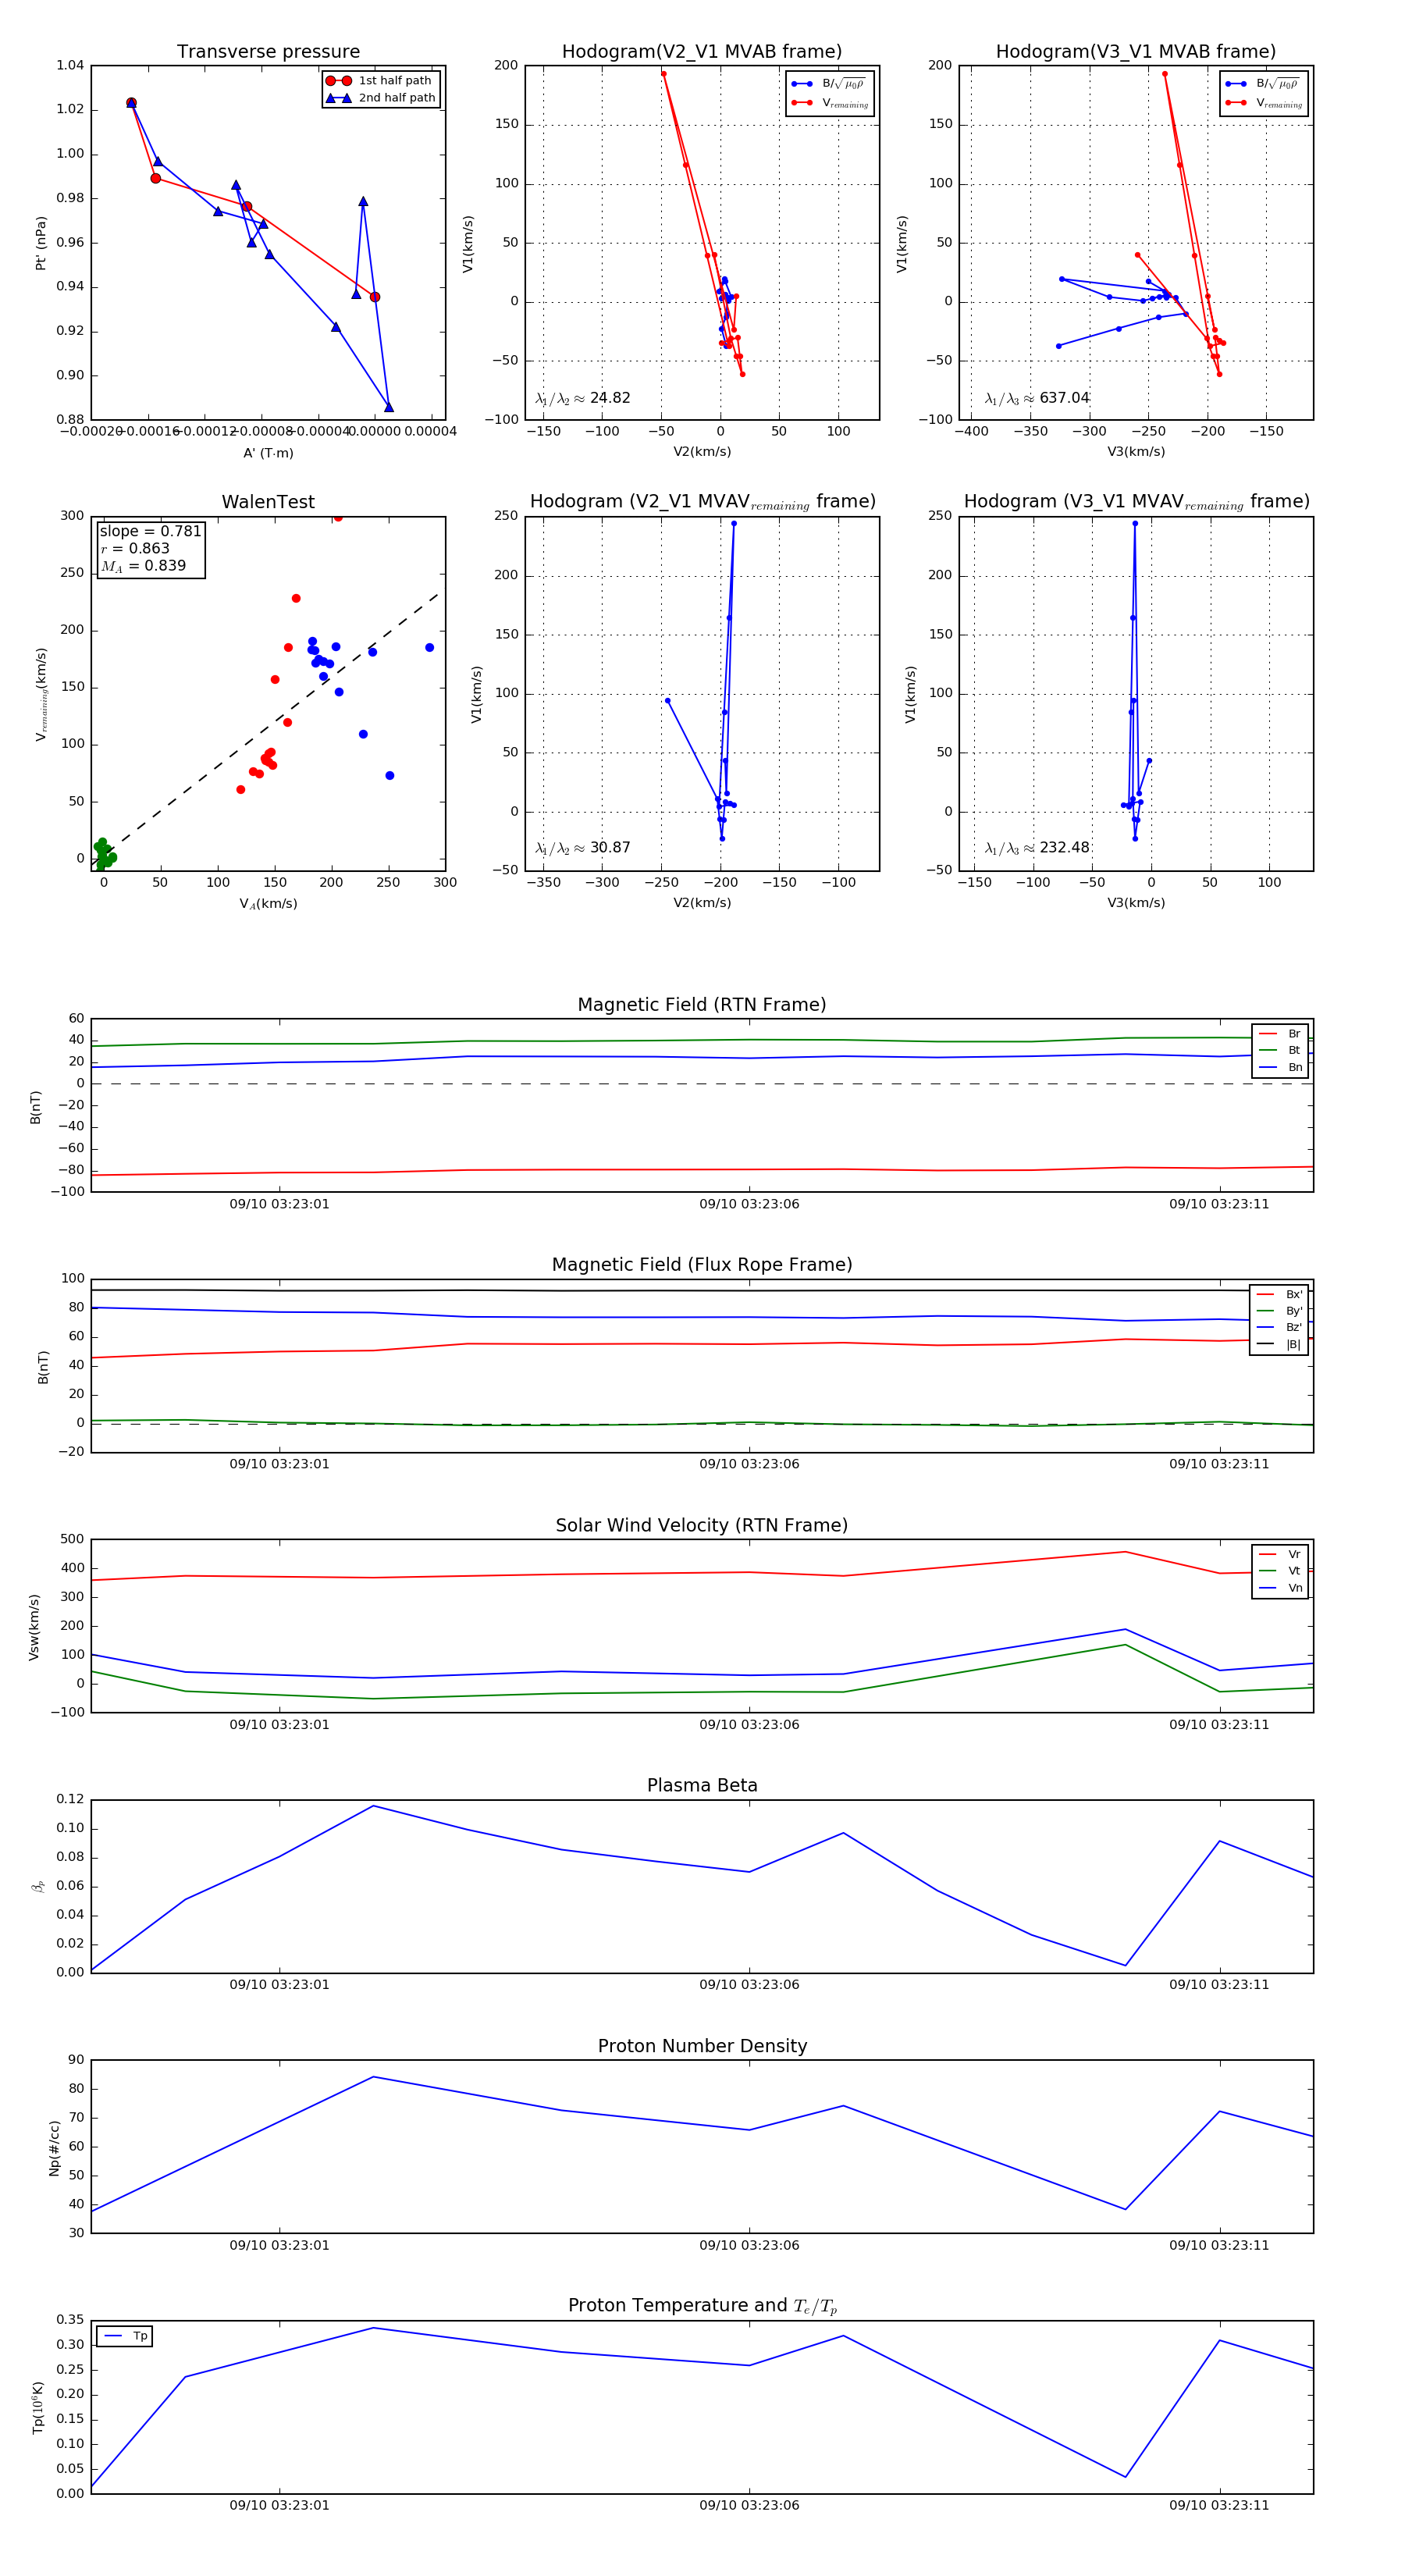Select the "M_A = 0.839" annotation
The height and width of the screenshot is (2576, 1405).
click(143, 566)
